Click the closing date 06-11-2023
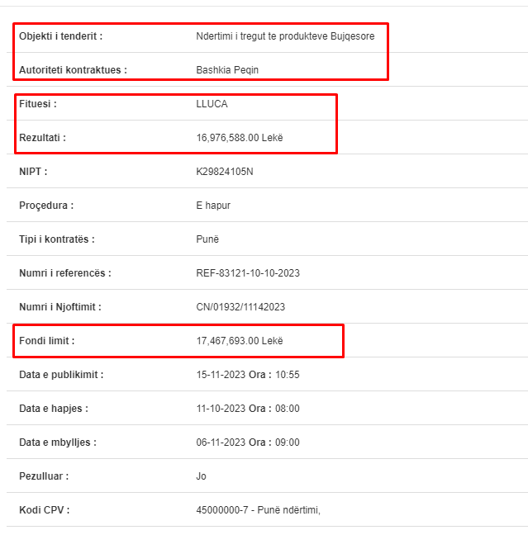This screenshot has width=528, height=549. (x=221, y=443)
